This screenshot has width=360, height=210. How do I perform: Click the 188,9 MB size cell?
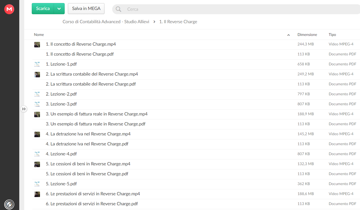tap(306, 114)
